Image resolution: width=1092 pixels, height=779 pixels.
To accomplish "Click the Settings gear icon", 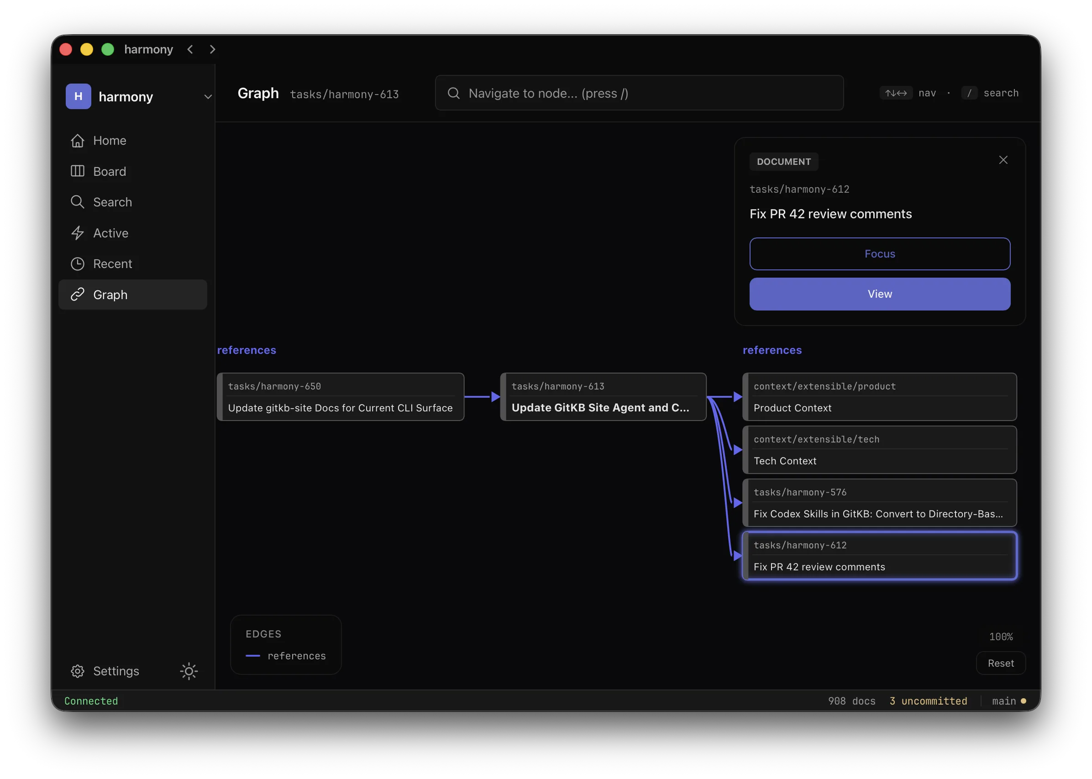I will point(77,671).
